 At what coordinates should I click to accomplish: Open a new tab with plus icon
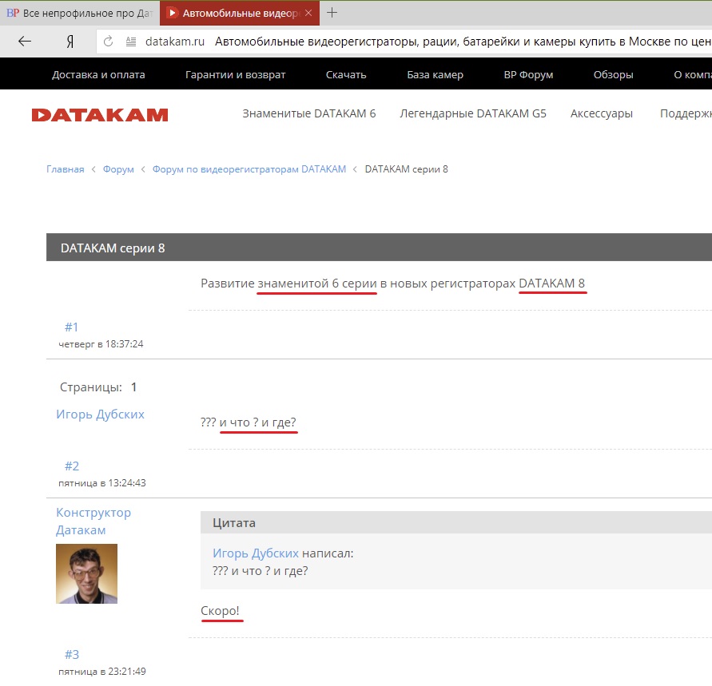[x=332, y=13]
